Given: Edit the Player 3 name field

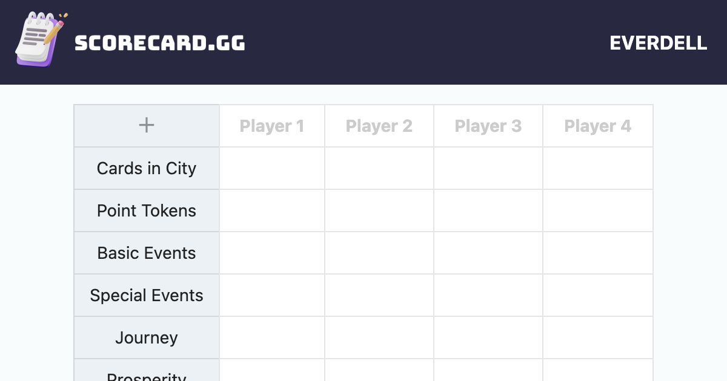Looking at the screenshot, I should (x=488, y=126).
